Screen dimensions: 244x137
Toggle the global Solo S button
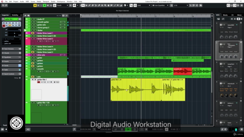pos(38,5)
